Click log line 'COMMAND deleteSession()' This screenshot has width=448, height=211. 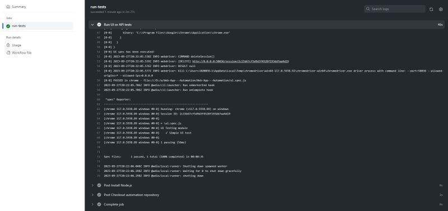click(x=159, y=57)
